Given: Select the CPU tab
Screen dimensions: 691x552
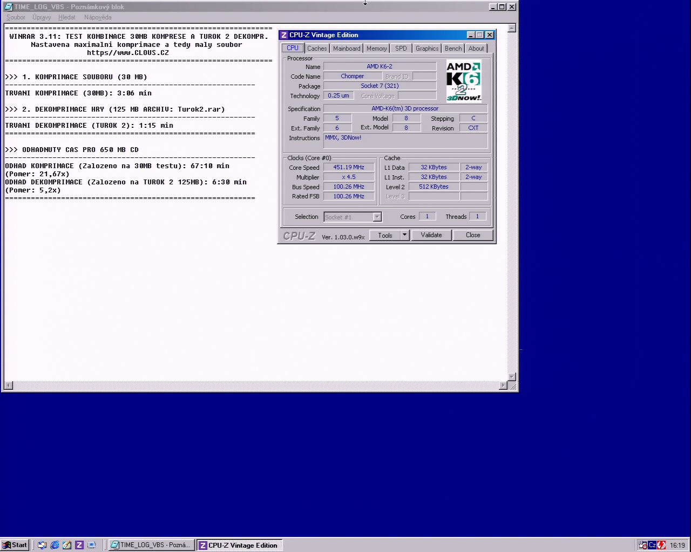Looking at the screenshot, I should tap(293, 48).
